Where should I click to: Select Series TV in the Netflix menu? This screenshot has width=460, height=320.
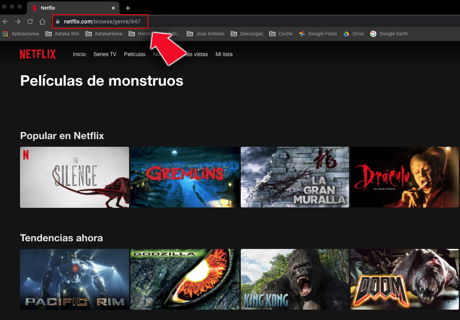pos(104,54)
